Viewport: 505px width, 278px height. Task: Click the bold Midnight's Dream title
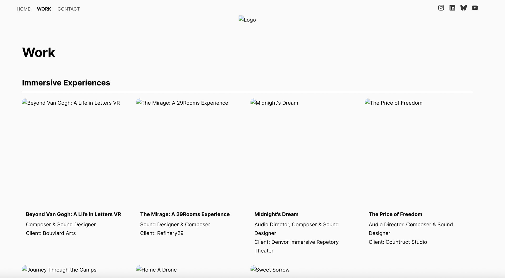coord(276,214)
